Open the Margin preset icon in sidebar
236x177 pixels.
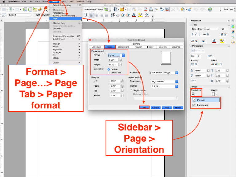coord(213,94)
